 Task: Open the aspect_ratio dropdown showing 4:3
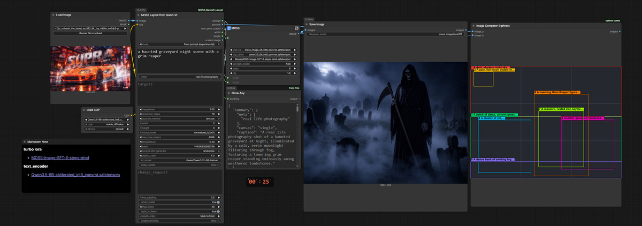point(179,155)
